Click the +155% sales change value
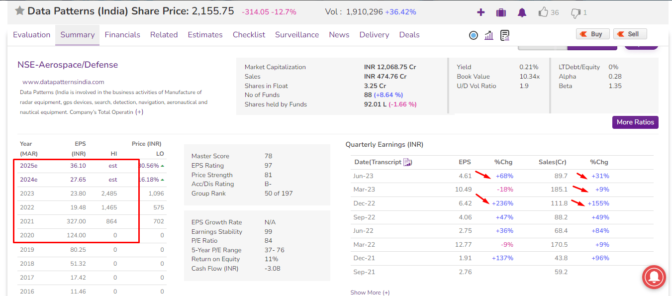This screenshot has width=672, height=296. pyautogui.click(x=598, y=203)
